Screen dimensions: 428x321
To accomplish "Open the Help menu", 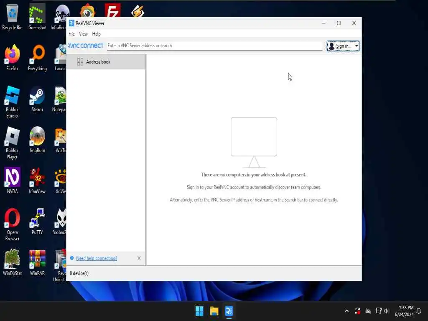I will tap(97, 34).
